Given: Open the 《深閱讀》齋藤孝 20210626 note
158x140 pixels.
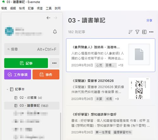Looking at the screenshot, I should (111, 89).
